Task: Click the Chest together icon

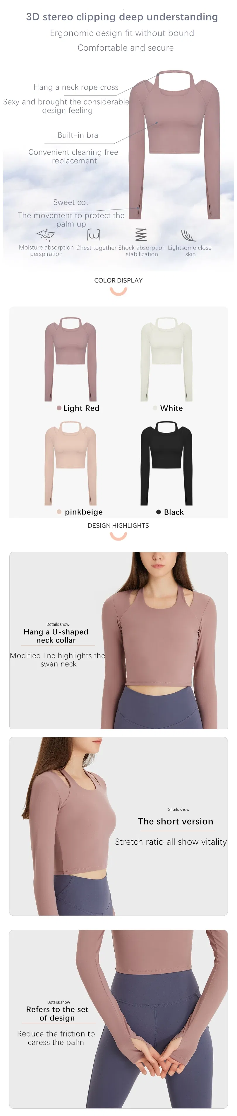Action: click(94, 234)
